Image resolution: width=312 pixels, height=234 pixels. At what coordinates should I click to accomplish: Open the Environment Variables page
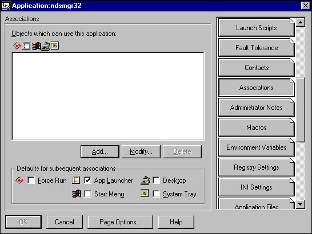[256, 147]
